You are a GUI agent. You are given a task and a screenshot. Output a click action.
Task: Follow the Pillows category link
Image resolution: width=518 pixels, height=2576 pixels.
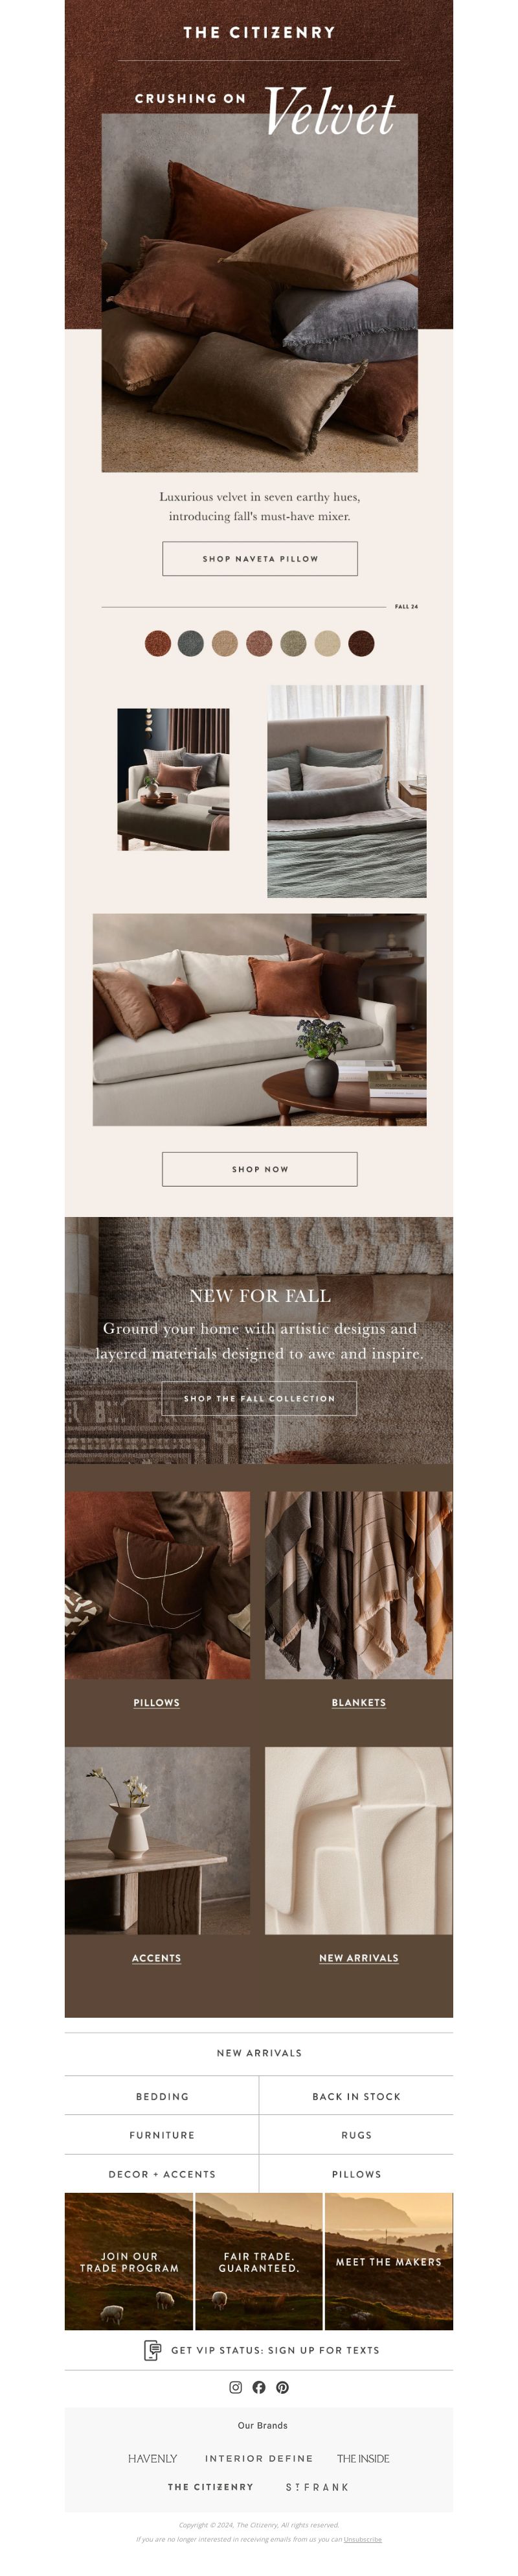(x=157, y=1702)
